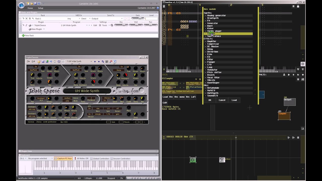This screenshot has height=181, width=322.
Task: Adjust the Rack 1 Gain slider
Action: click(x=138, y=19)
